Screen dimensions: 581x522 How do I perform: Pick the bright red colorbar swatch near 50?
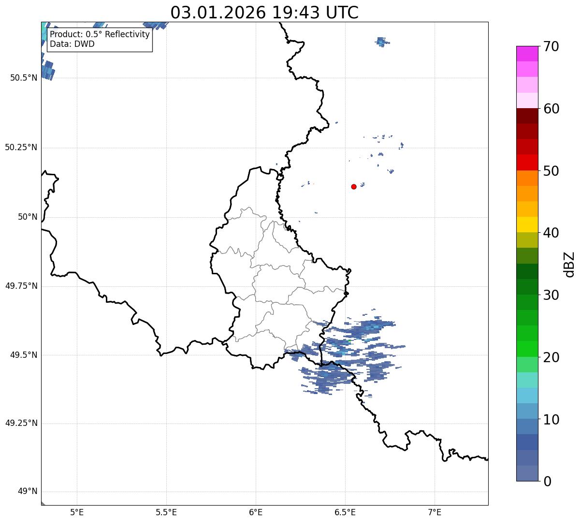tap(527, 163)
